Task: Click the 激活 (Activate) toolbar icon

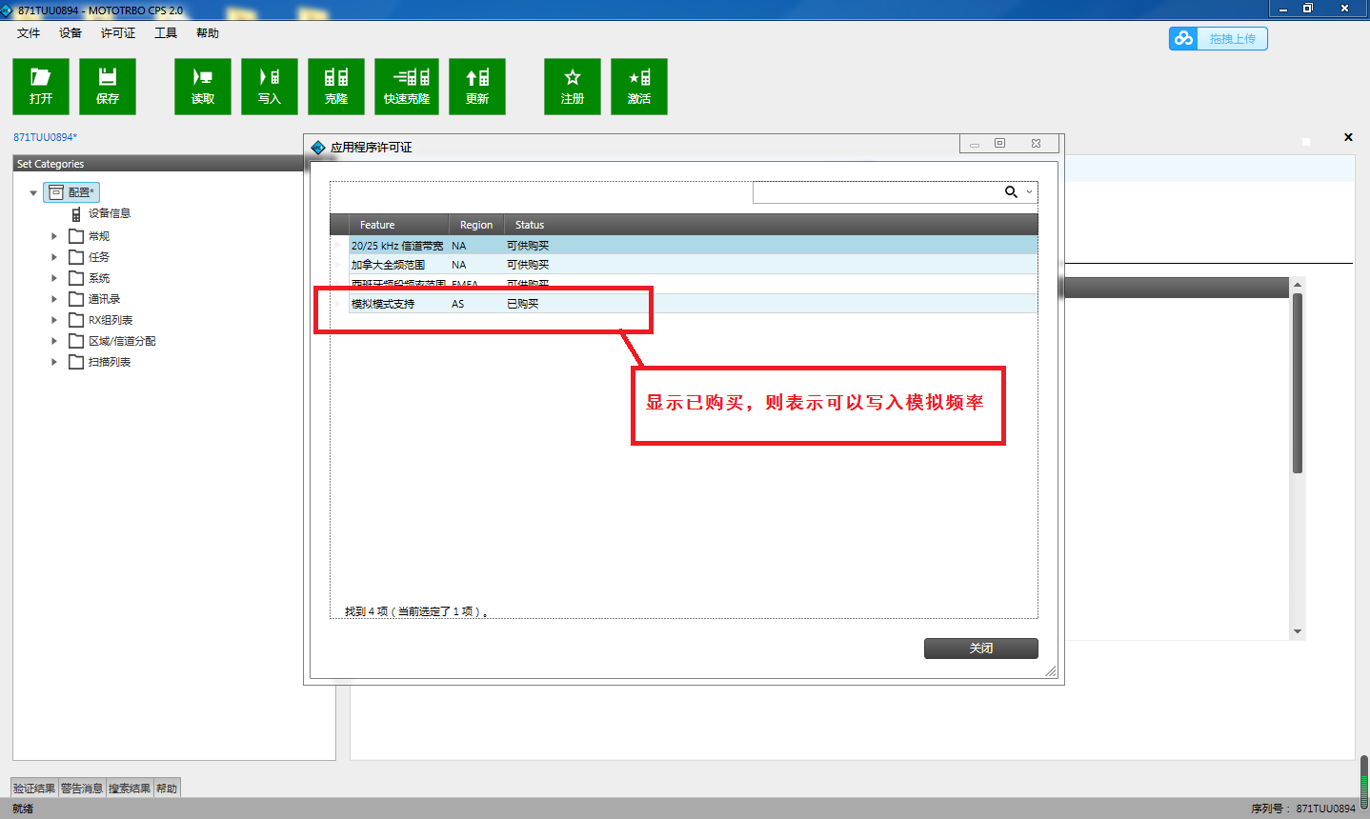Action: tap(639, 87)
